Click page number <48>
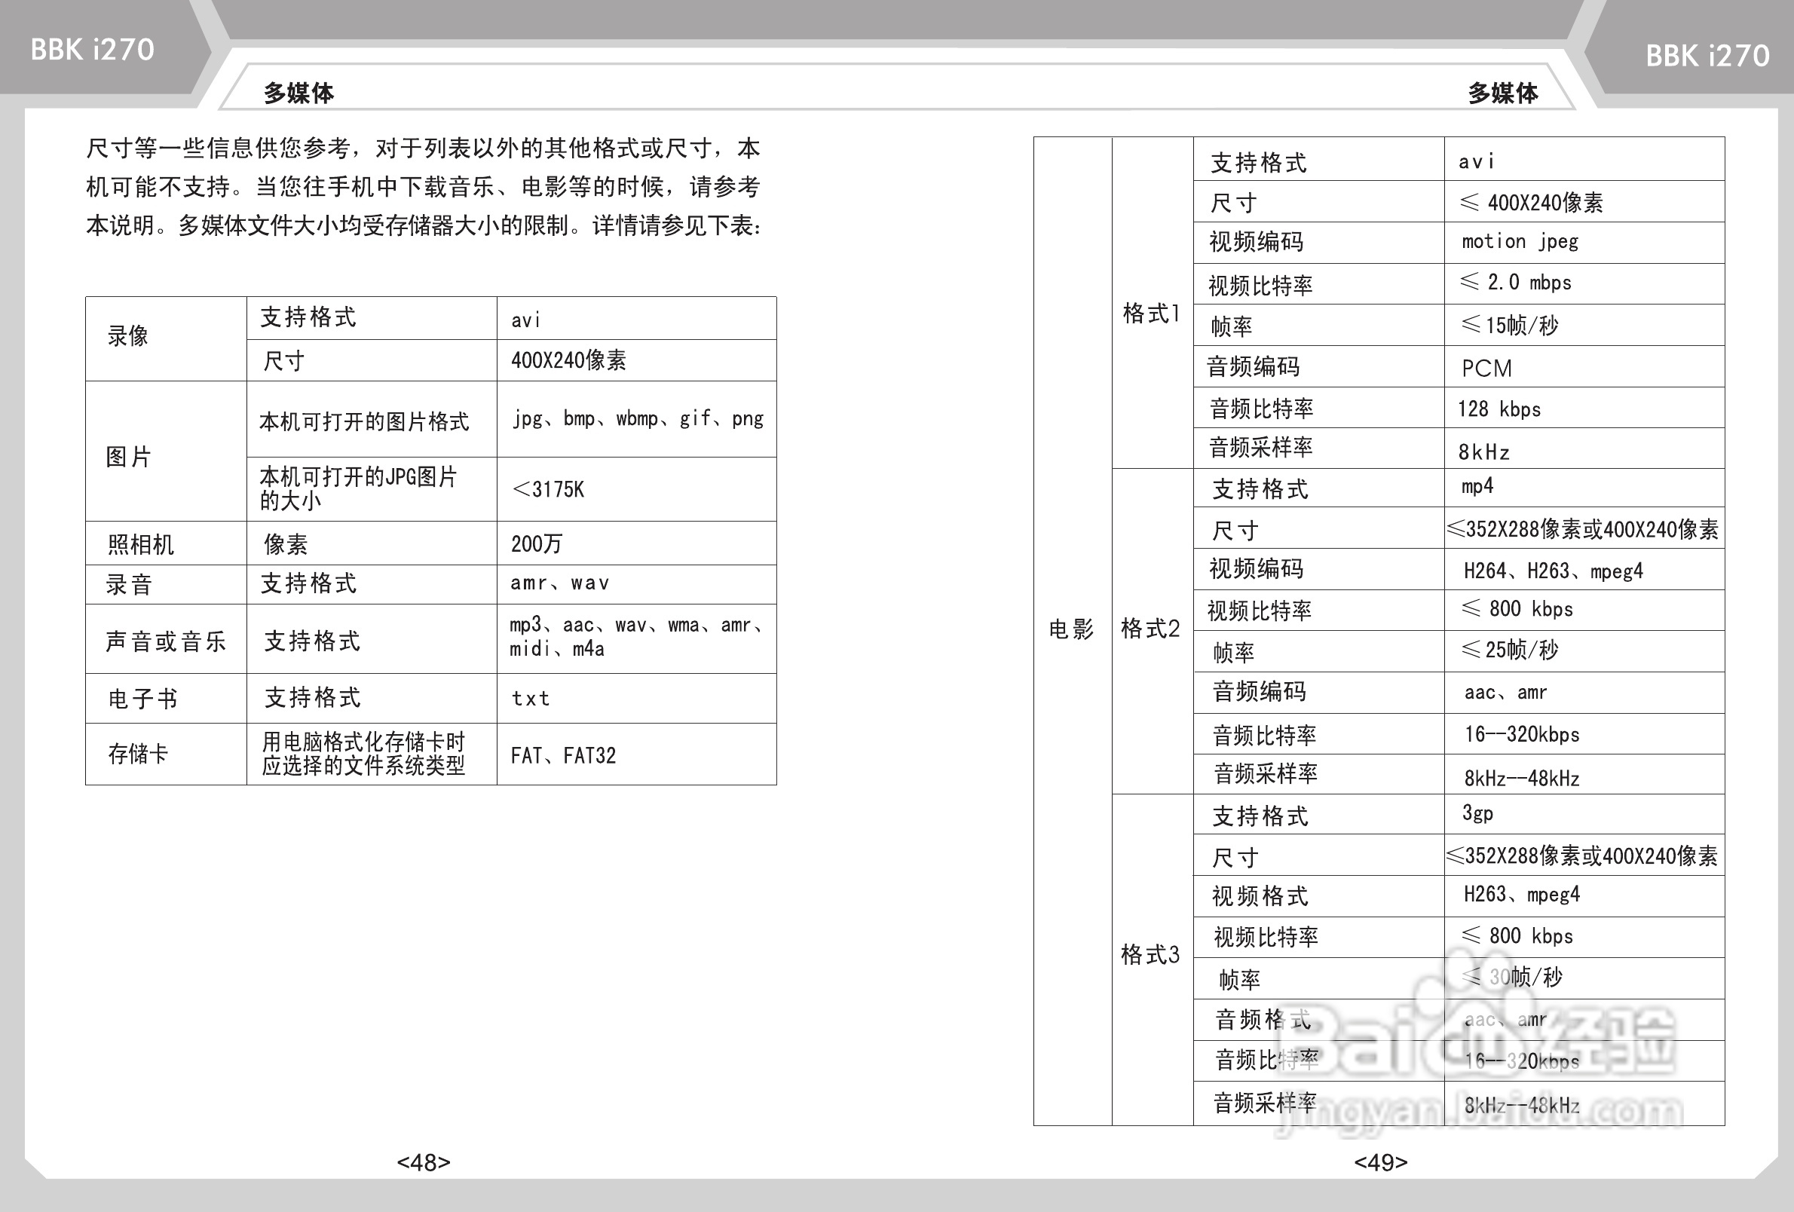The height and width of the screenshot is (1212, 1794). click(x=423, y=1161)
